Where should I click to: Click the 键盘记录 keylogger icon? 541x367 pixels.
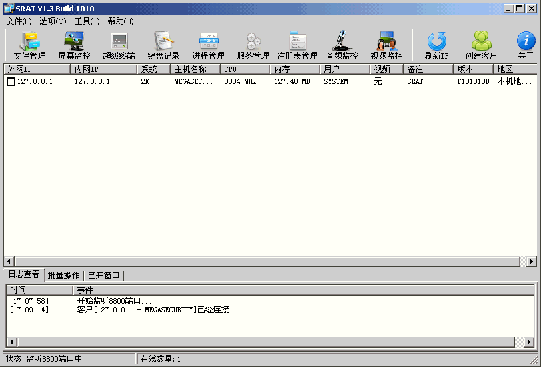(x=163, y=45)
